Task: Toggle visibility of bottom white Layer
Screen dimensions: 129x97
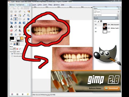Action: pyautogui.click(x=96, y=32)
